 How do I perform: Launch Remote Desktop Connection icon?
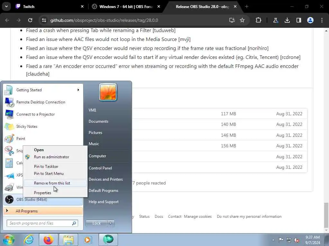(9, 102)
